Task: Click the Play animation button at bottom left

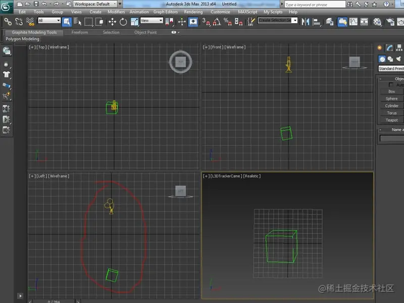Action: tap(20, 296)
